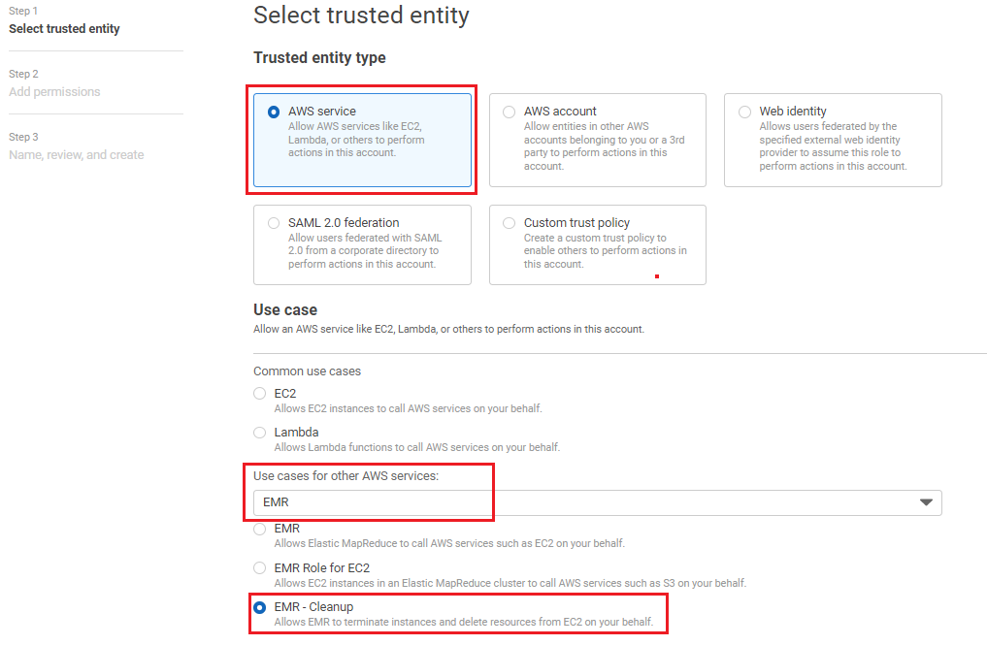Go to Step 1 Select trusted entity
This screenshot has height=645, width=987.
pyautogui.click(x=64, y=29)
